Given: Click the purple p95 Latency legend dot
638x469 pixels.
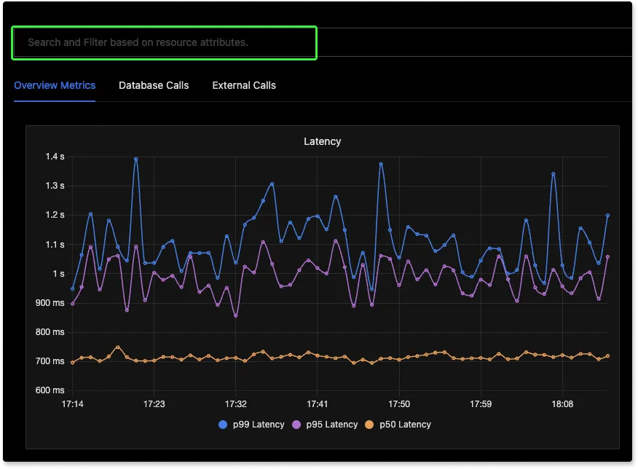Looking at the screenshot, I should click(299, 425).
